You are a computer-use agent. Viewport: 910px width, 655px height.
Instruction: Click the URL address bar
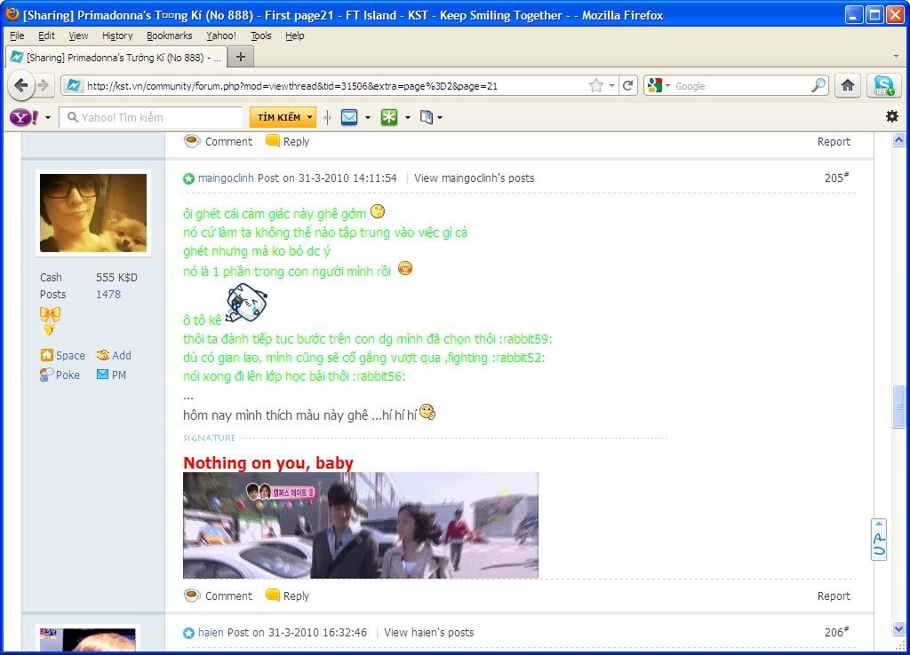pyautogui.click(x=335, y=86)
